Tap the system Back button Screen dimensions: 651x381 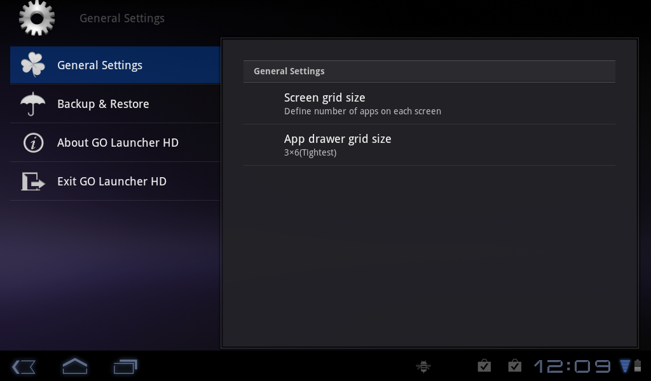pyautogui.click(x=24, y=367)
